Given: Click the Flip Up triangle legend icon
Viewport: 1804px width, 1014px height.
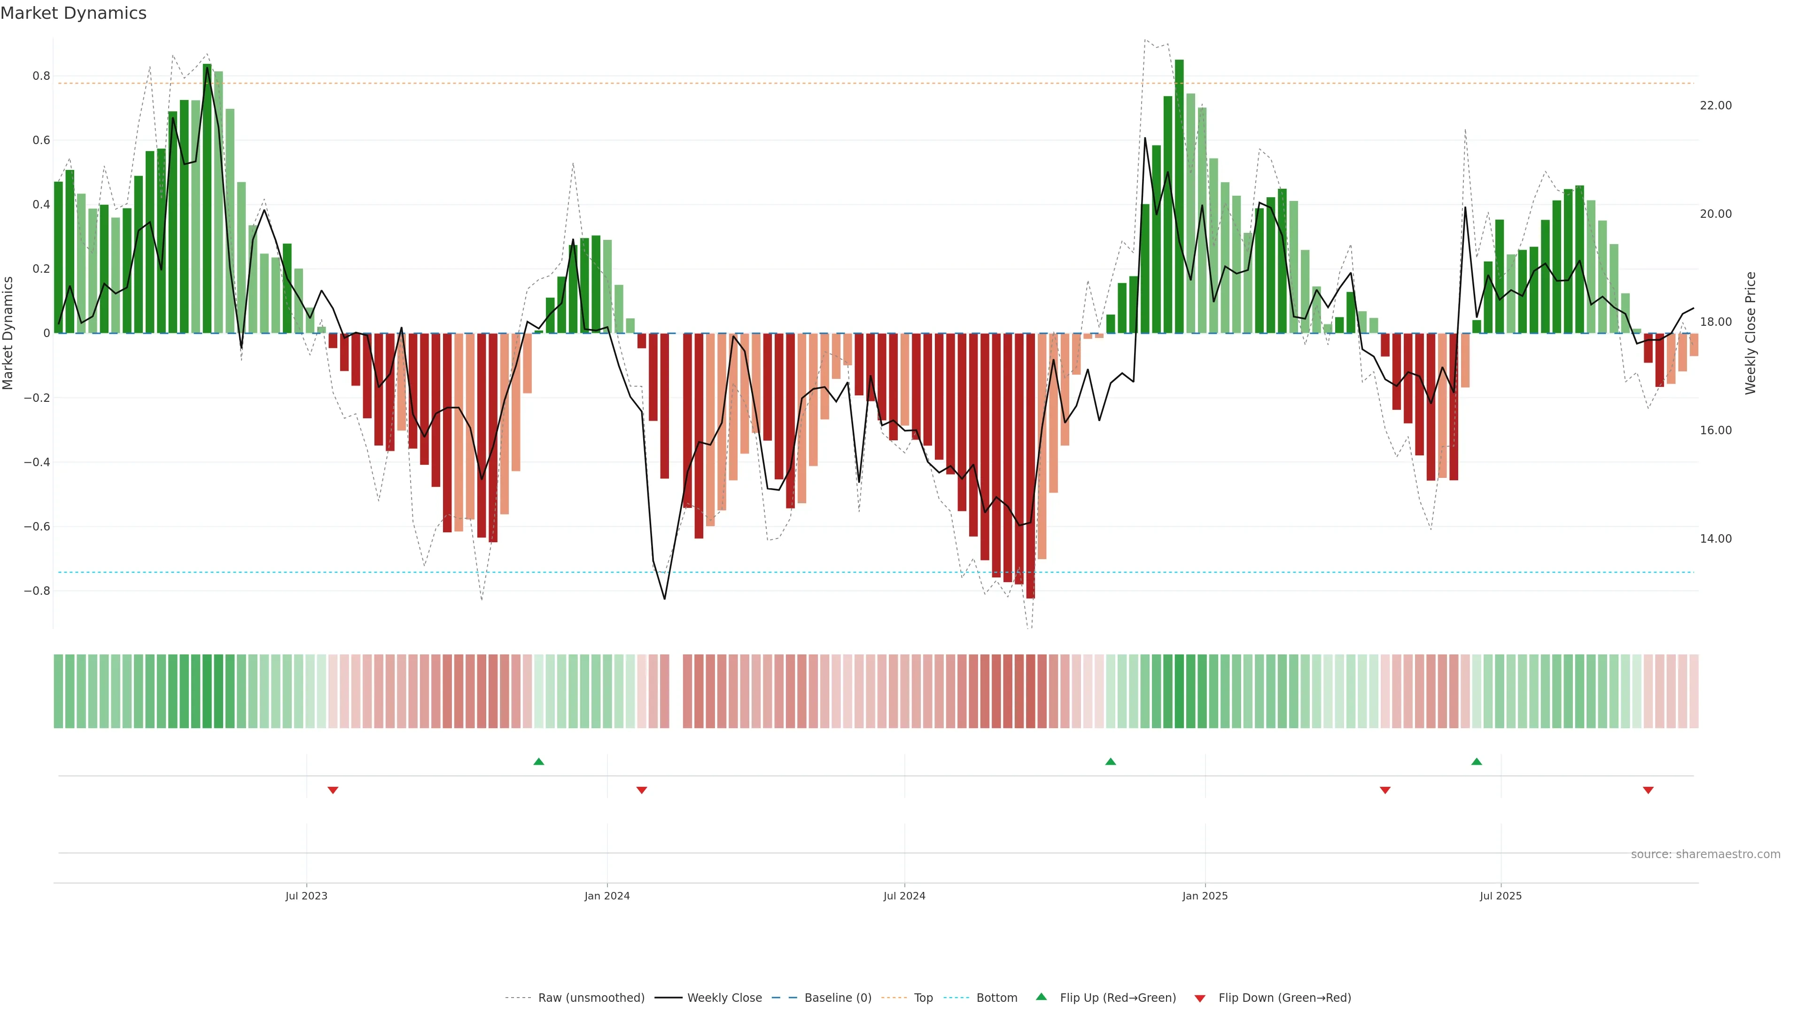Looking at the screenshot, I should (1041, 997).
